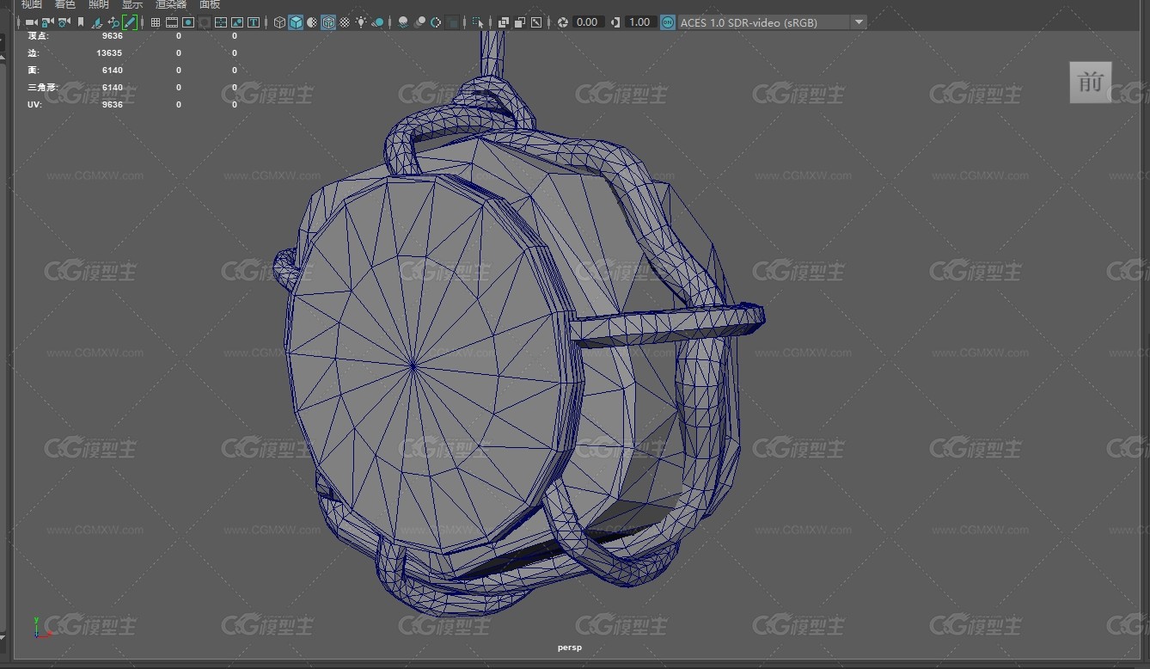Screen dimensions: 1150x669
Task: Click the UV heads-up label
Action: point(34,105)
